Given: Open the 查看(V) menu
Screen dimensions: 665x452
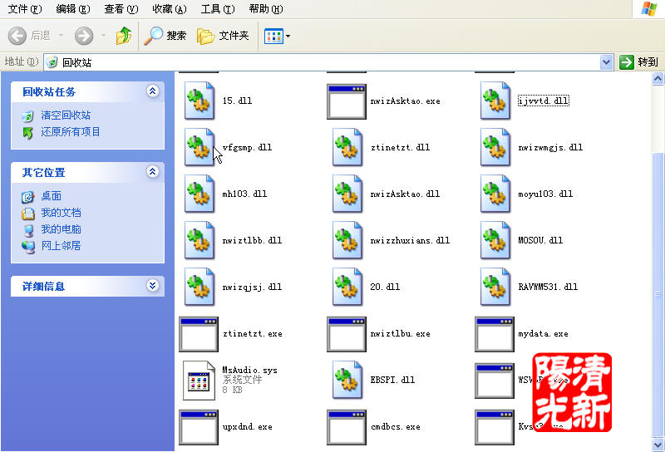Looking at the screenshot, I should coord(121,9).
